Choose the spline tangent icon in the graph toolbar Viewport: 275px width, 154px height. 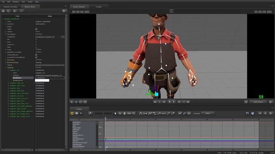tap(141, 113)
